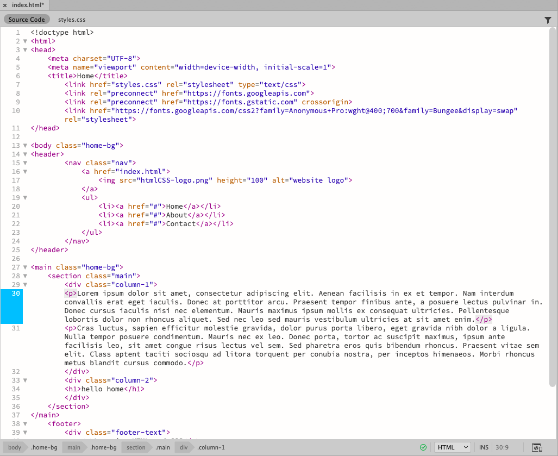The height and width of the screenshot is (456, 558).
Task: Collapse the body tag on line 13
Action: 25,146
